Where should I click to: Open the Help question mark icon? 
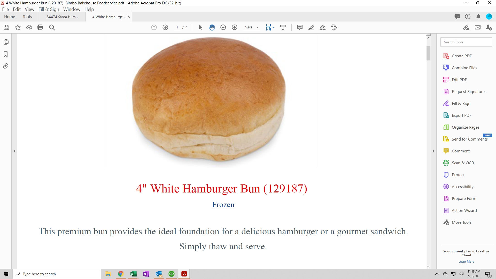[468, 17]
